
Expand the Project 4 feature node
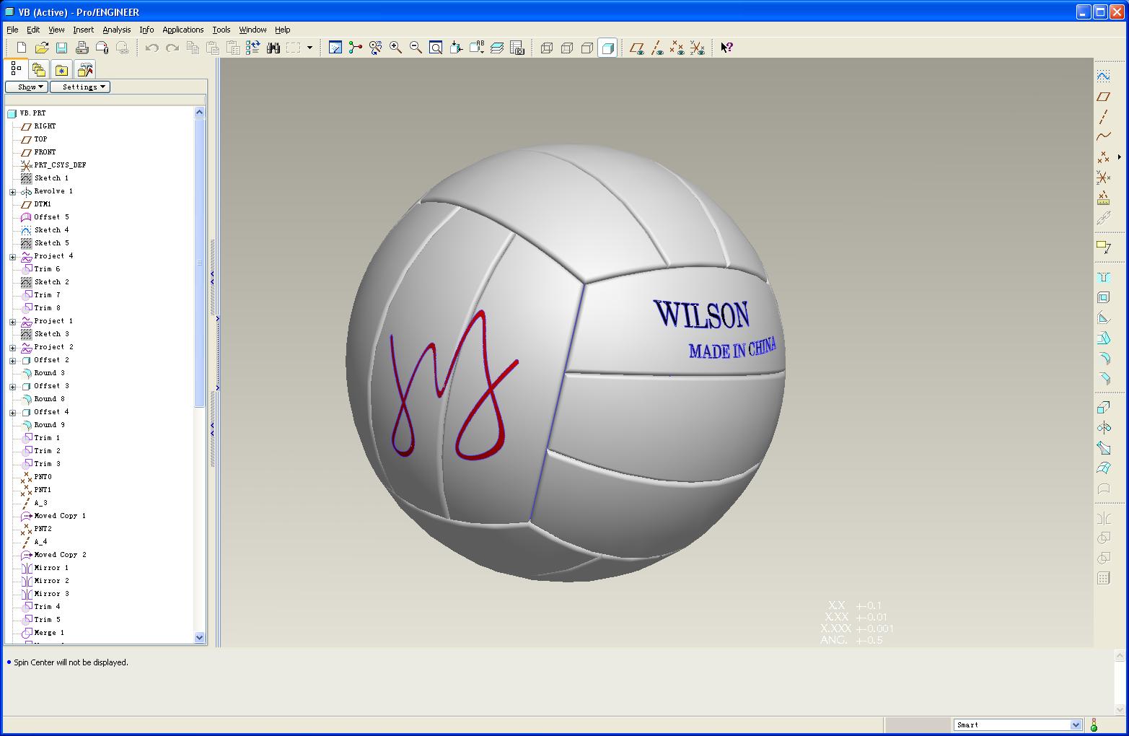point(12,257)
